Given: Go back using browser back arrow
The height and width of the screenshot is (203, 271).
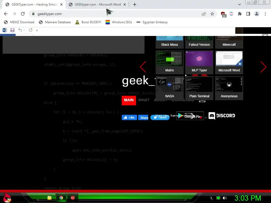Looking at the screenshot, I should coord(6,14).
